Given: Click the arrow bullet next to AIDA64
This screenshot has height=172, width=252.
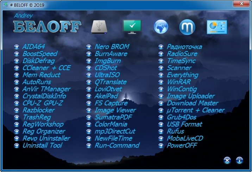Looking at the screenshot, I should tap(17, 47).
